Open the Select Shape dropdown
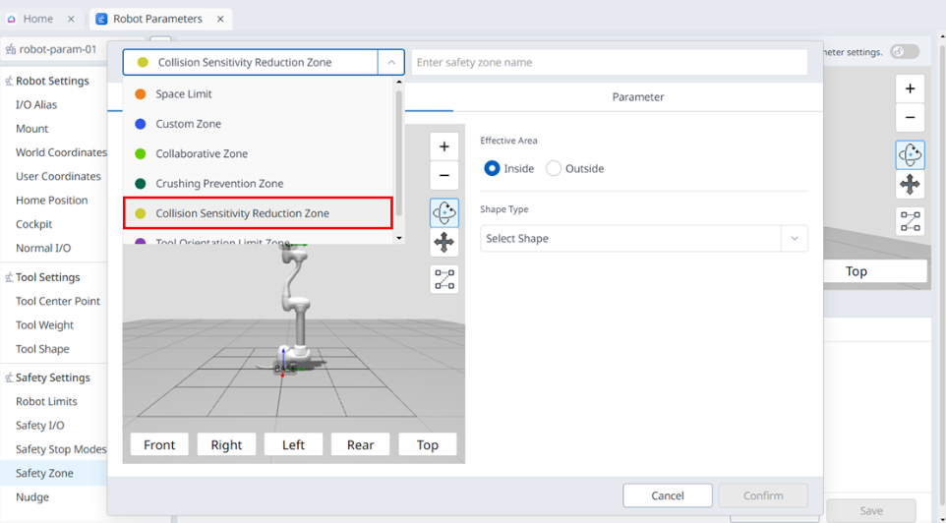946x523 pixels. click(643, 239)
